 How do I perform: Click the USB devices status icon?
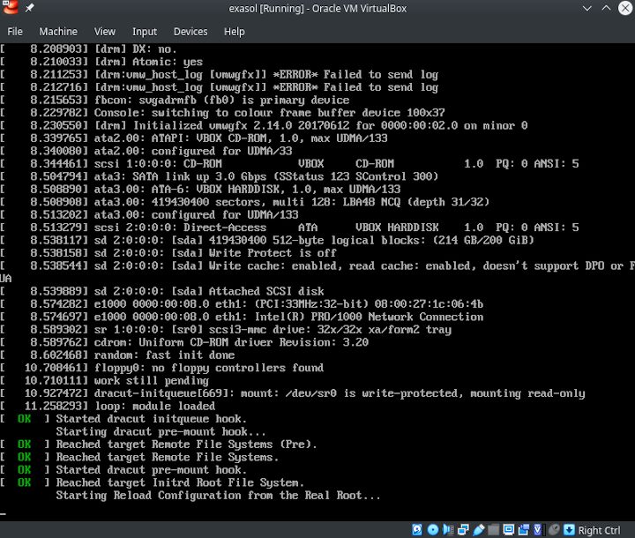(479, 529)
